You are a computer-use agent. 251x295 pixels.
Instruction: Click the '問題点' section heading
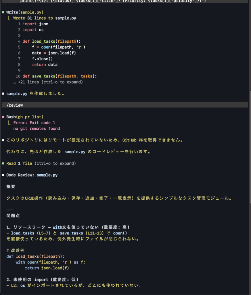[13, 215]
